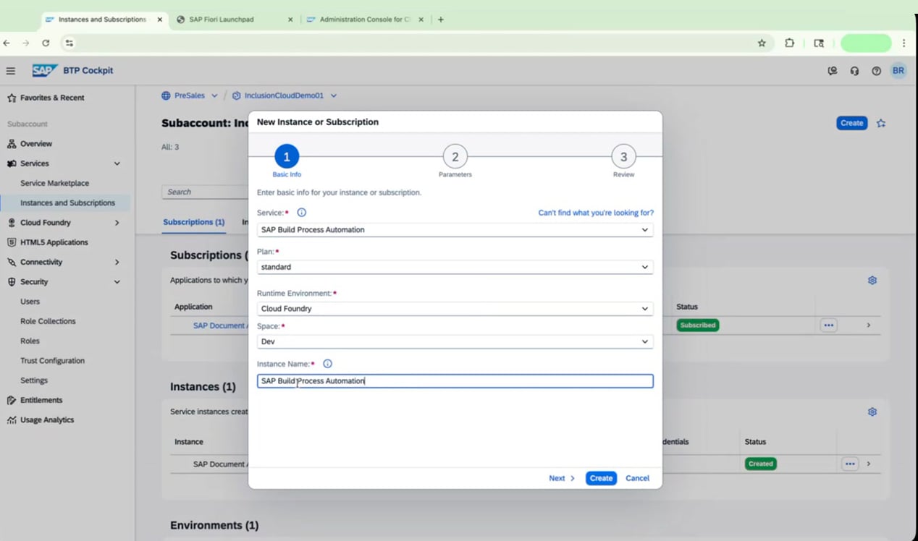This screenshot has height=541, width=918.
Task: Open Instances and Subscriptions in sidebar
Action: point(67,203)
